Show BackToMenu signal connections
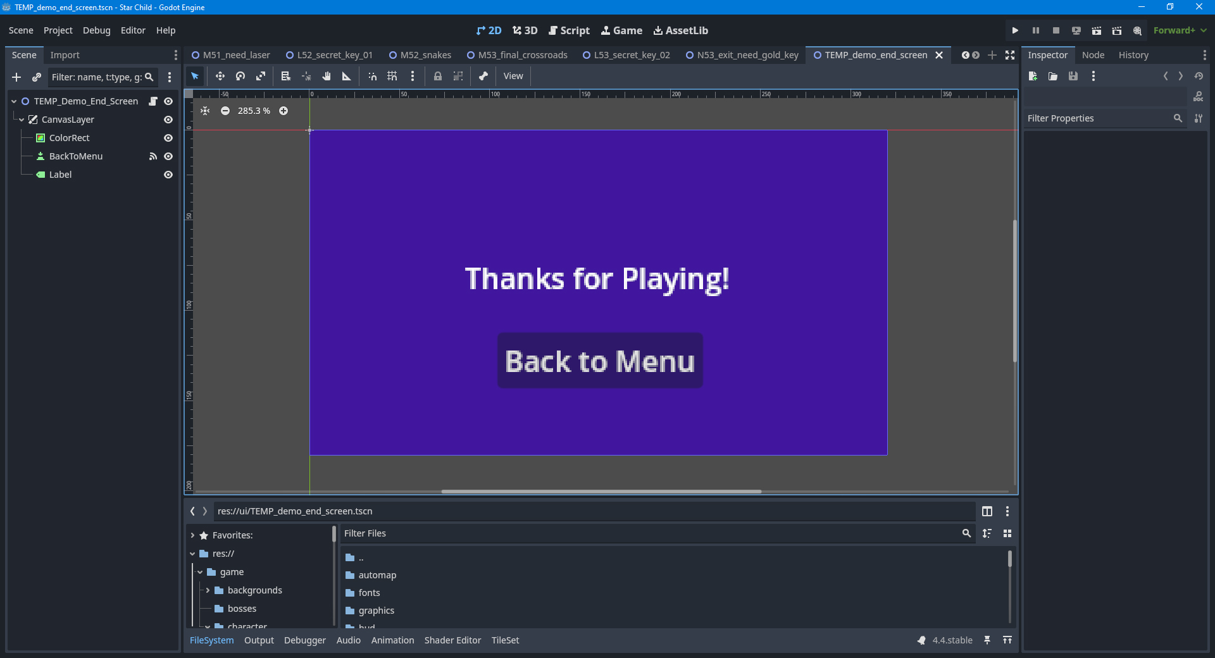The width and height of the screenshot is (1215, 658). pos(153,156)
